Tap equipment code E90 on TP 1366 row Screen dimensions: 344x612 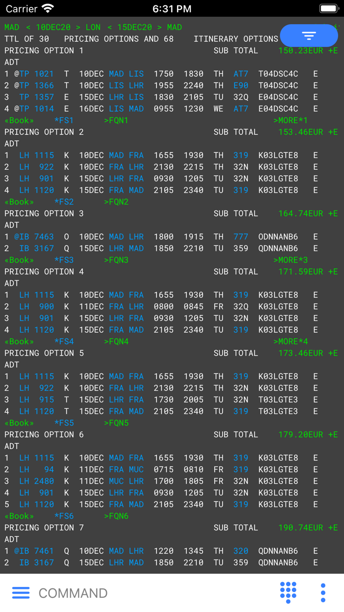pos(241,86)
